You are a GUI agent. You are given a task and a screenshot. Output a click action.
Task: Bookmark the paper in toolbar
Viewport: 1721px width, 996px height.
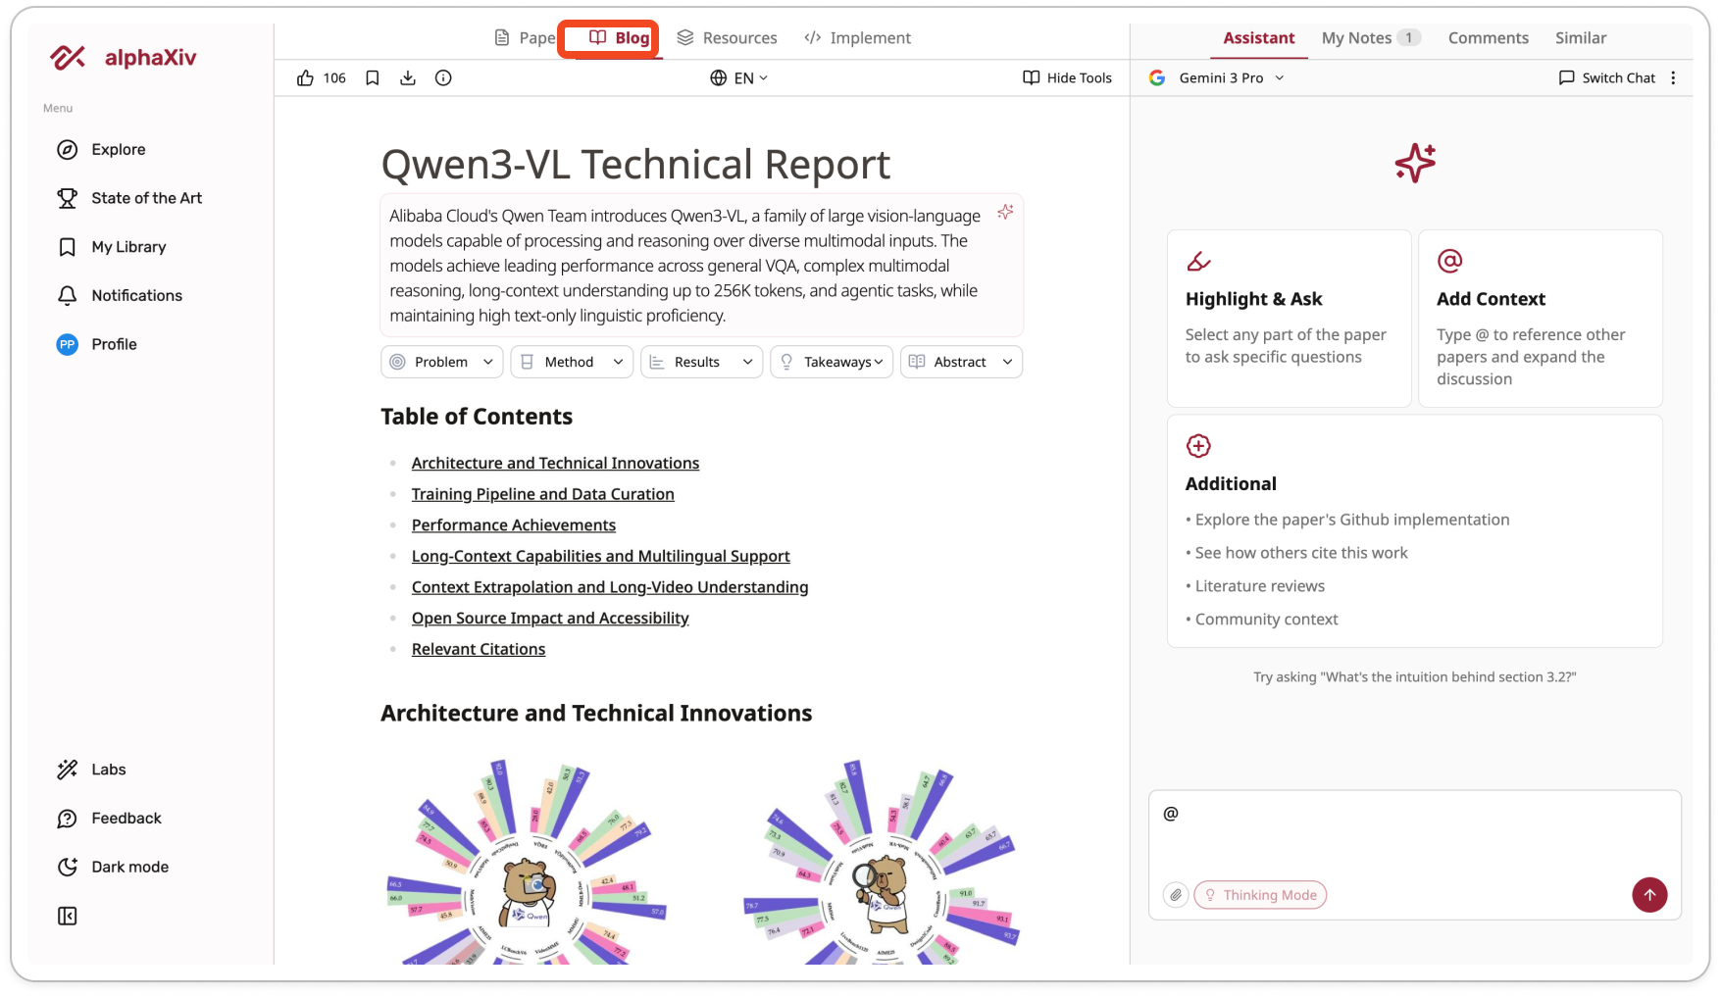point(373,78)
